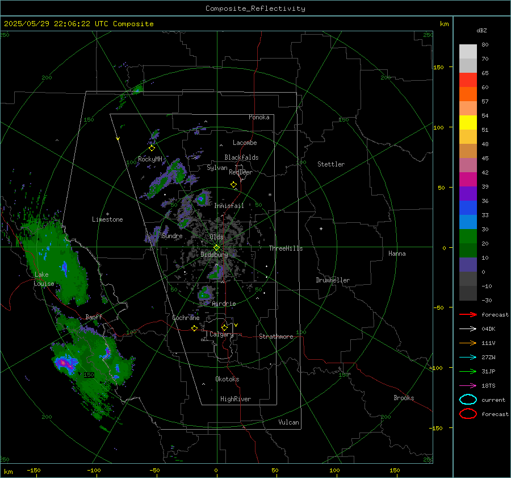The image size is (511, 478).
Task: Click the magenta 18TS arrow icon
Action: [468, 386]
